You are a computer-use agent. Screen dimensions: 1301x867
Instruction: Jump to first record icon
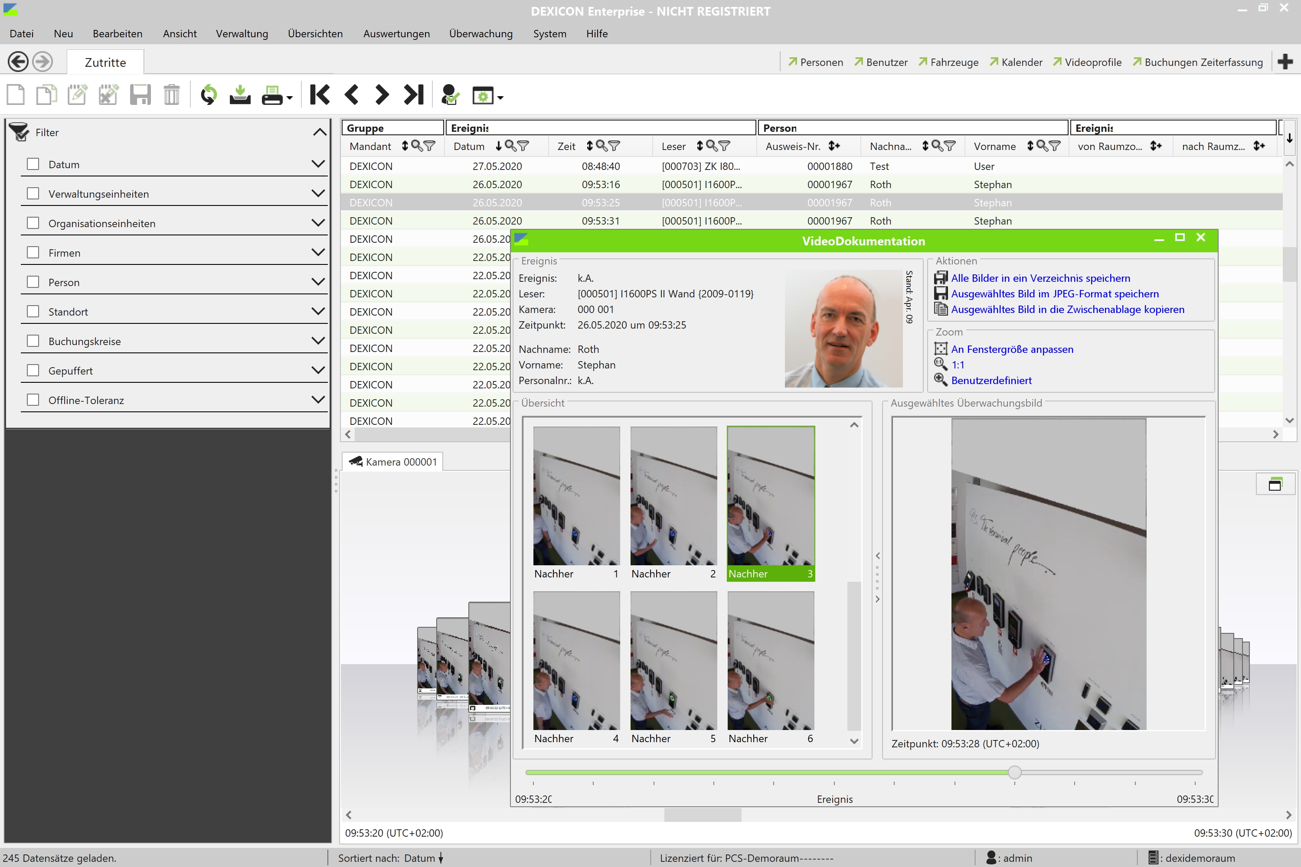320,95
